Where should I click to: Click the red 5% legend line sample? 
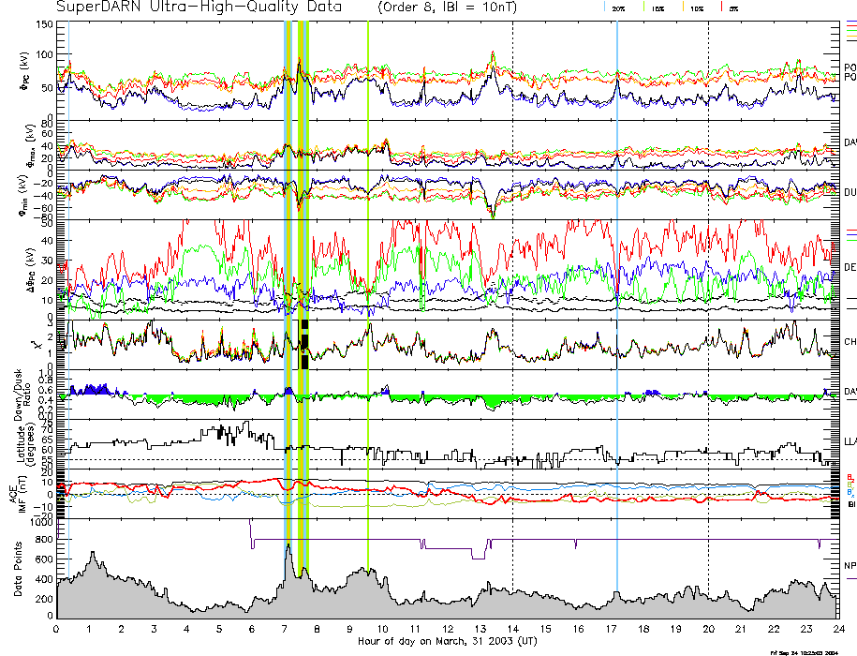722,6
